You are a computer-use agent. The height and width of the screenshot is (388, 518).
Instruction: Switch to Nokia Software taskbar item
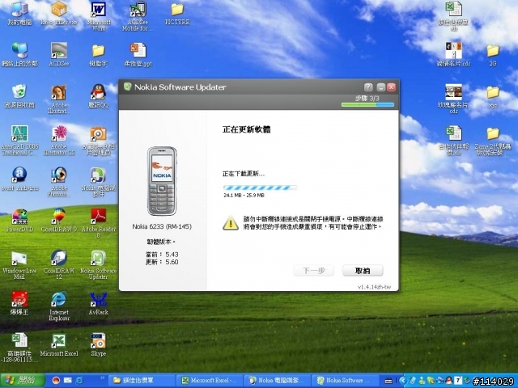coord(346,381)
